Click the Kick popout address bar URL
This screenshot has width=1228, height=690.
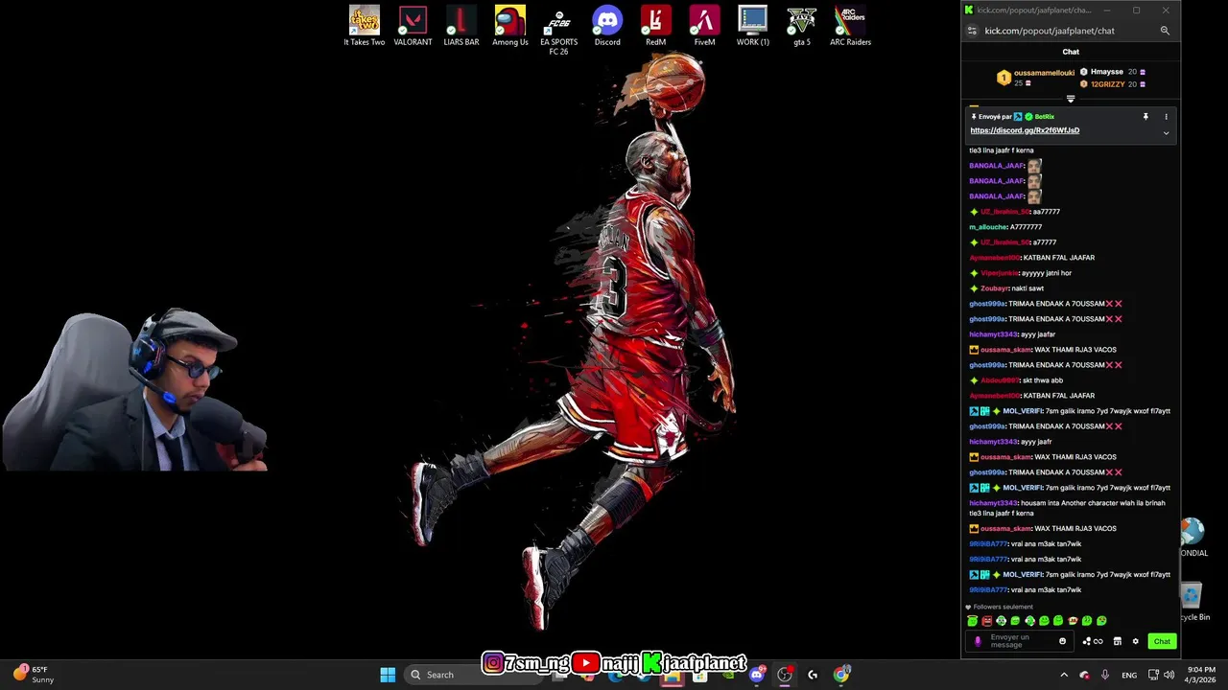pyautogui.click(x=1050, y=31)
